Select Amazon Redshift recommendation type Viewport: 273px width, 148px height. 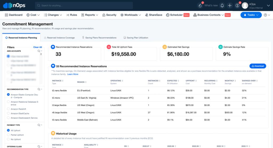coord(8,109)
